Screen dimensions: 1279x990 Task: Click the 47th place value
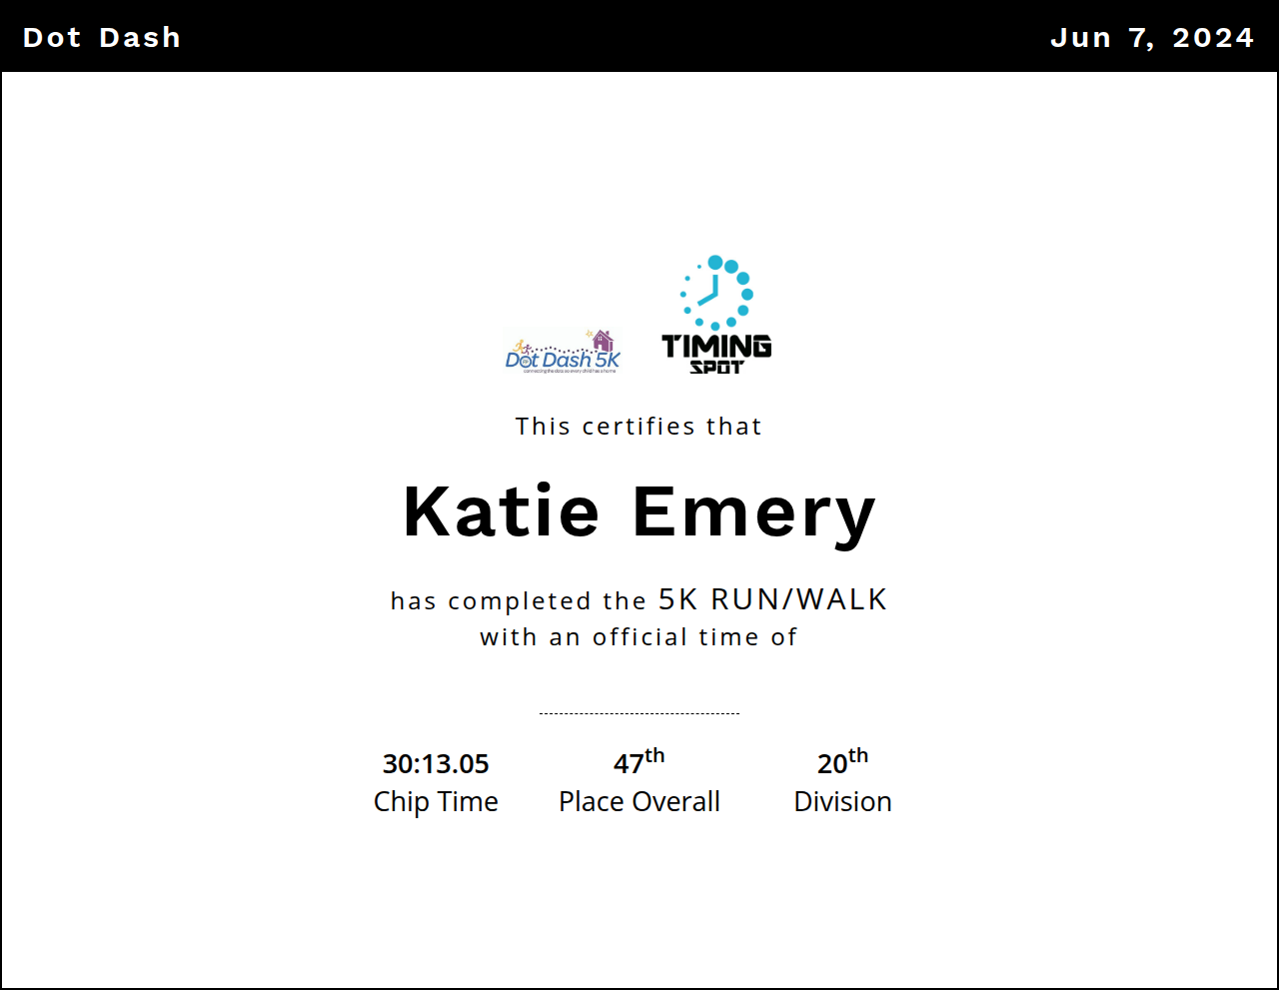click(639, 763)
